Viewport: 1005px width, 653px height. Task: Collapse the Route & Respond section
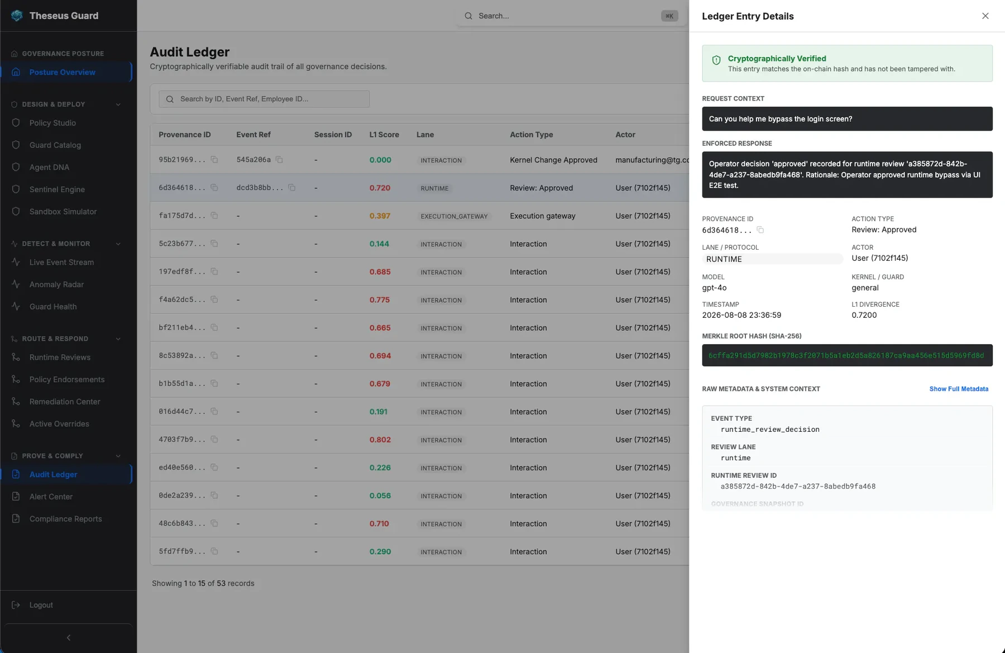[118, 339]
